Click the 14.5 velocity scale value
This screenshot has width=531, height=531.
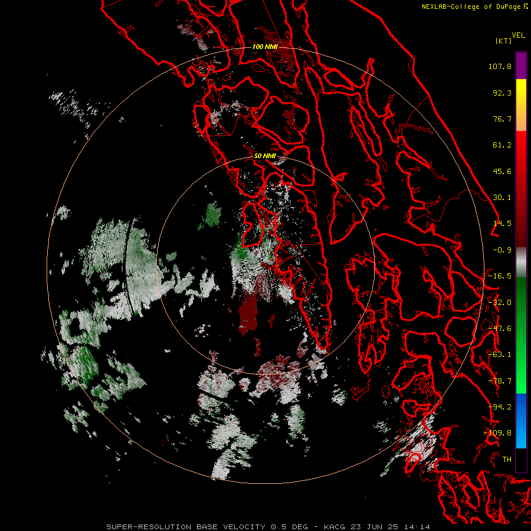[x=502, y=224]
